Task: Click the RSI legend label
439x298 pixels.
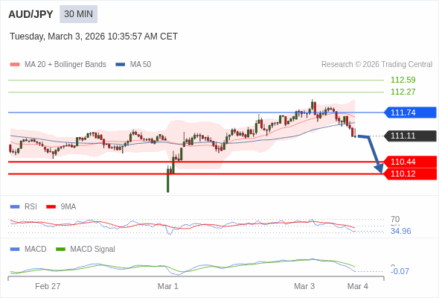Action: [31, 207]
